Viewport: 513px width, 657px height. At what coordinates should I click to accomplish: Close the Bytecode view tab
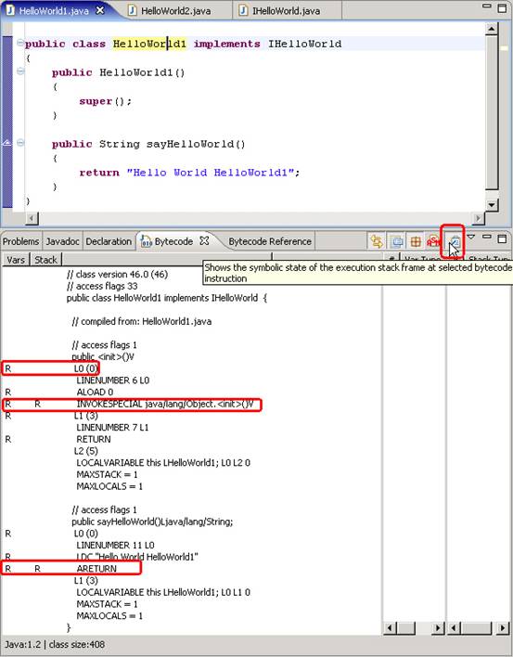pos(204,241)
